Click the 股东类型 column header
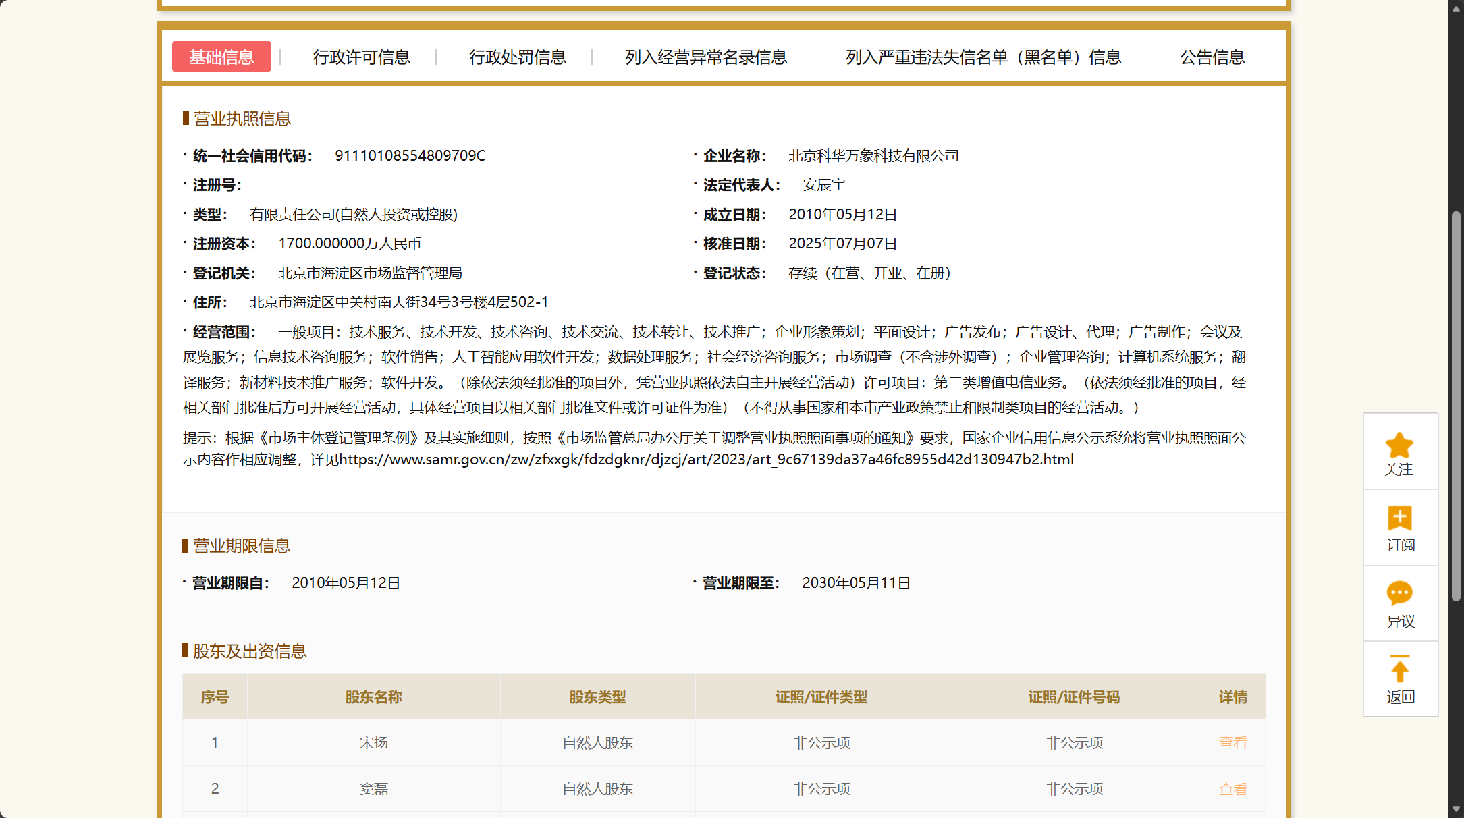Image resolution: width=1464 pixels, height=818 pixels. [597, 697]
